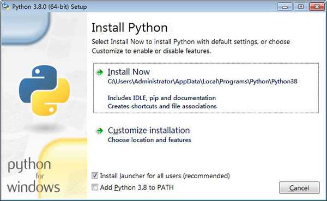Click the installation path text under Install Now
This screenshot has width=327, height=201.
pyautogui.click(x=203, y=81)
